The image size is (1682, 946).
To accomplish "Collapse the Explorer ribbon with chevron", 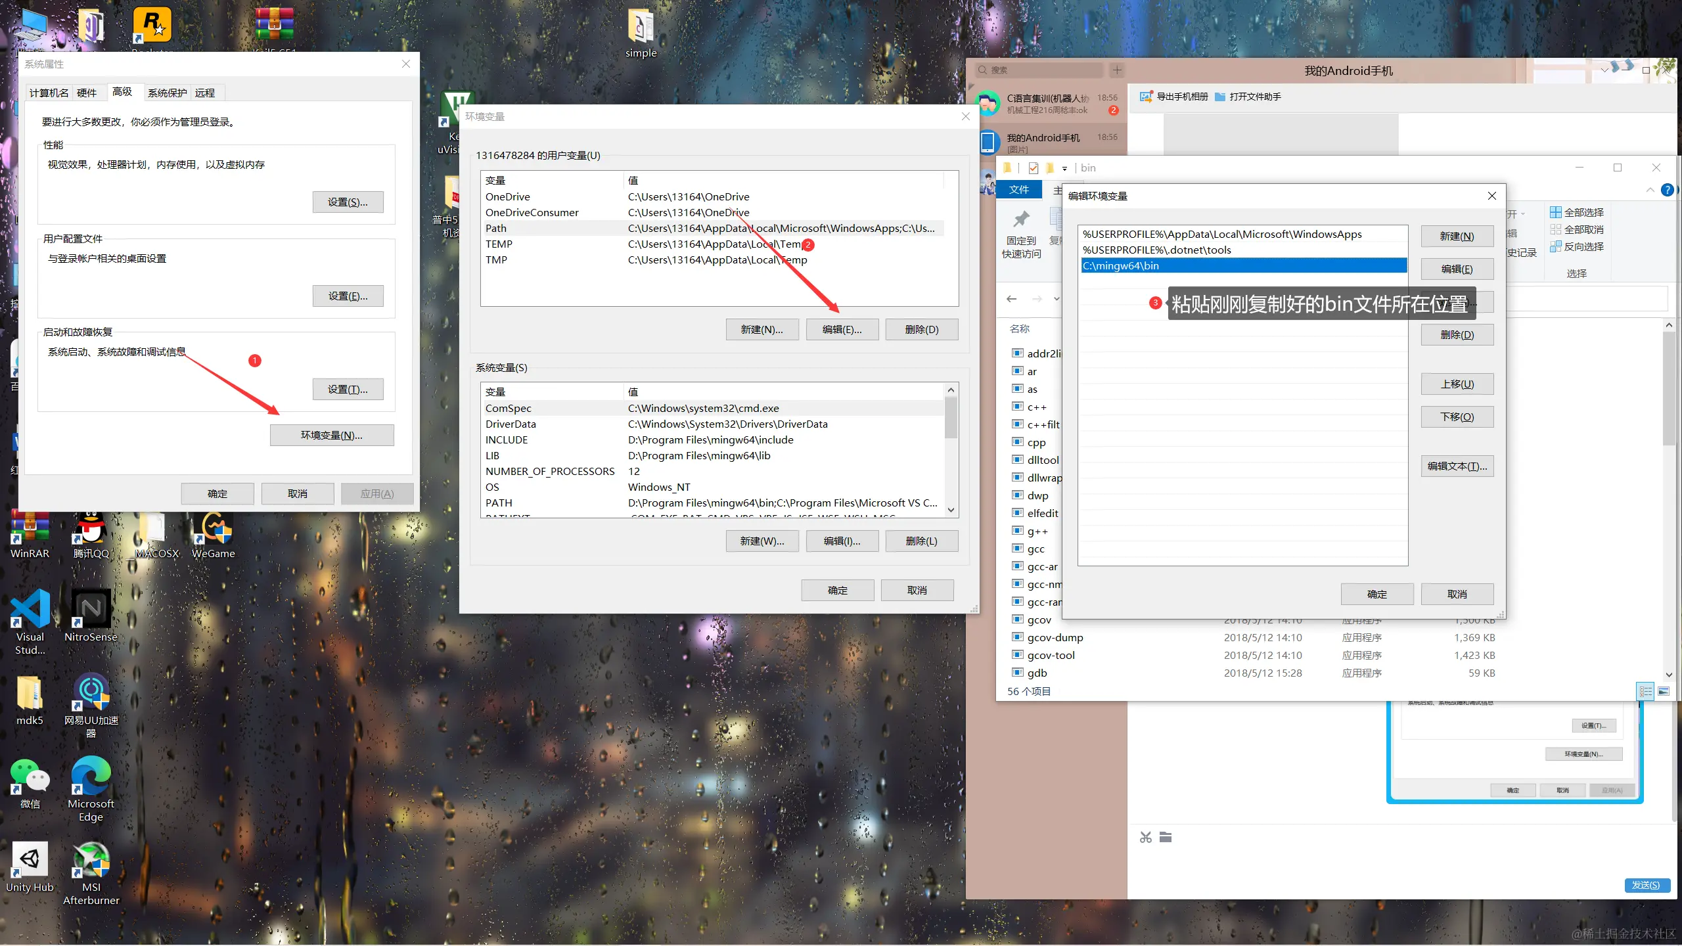I will point(1650,190).
